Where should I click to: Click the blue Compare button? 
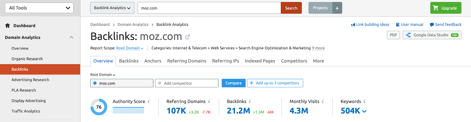tap(233, 83)
